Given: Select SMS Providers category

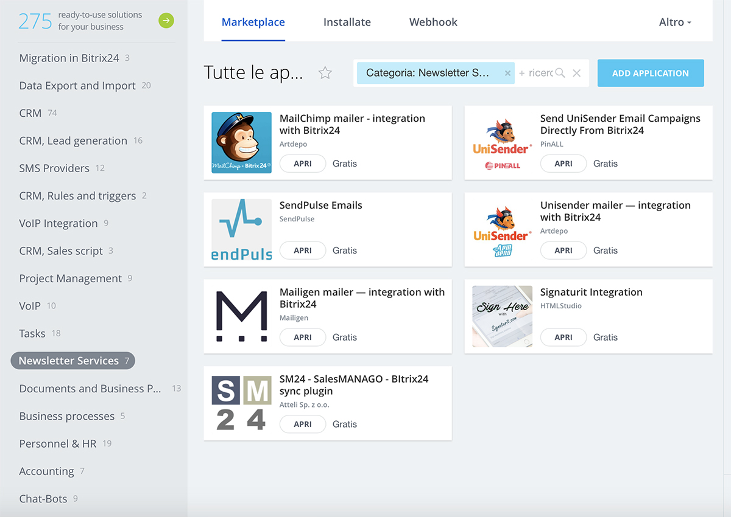Looking at the screenshot, I should pos(62,168).
